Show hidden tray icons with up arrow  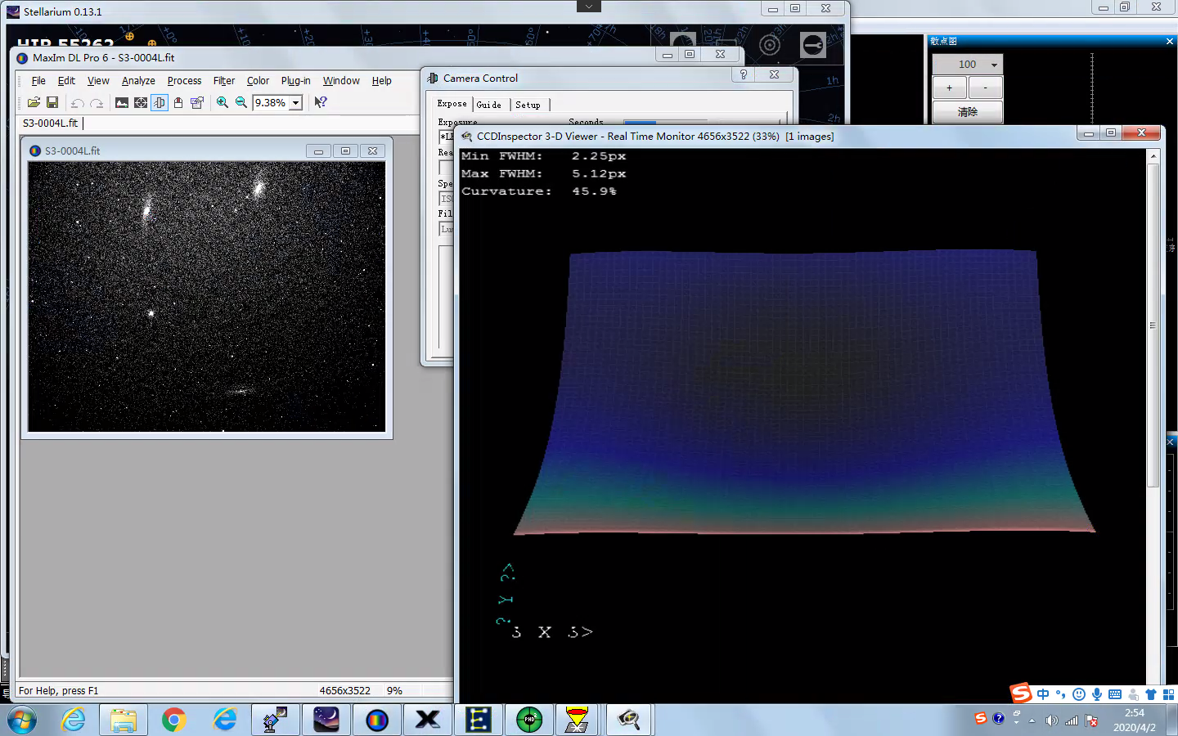(1032, 720)
